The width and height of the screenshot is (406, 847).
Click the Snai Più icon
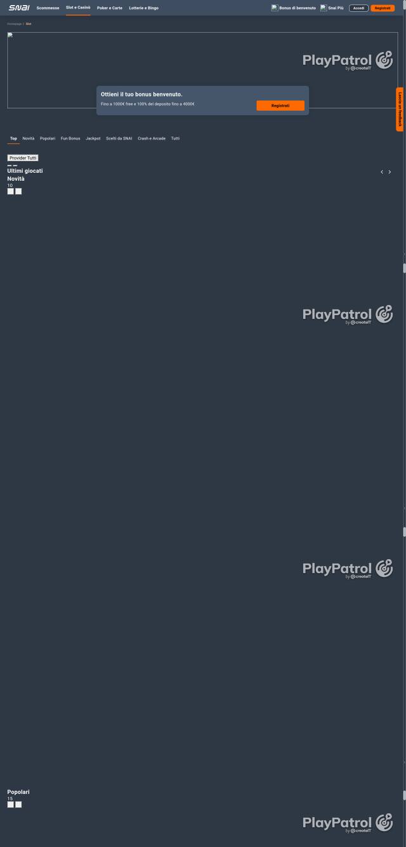[324, 8]
